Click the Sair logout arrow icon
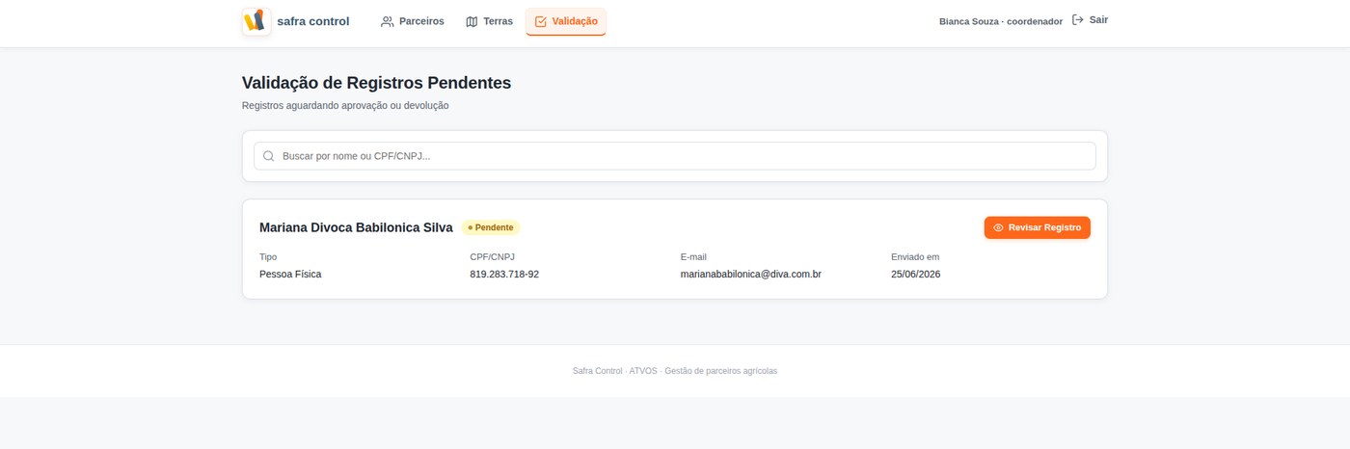Viewport: 1350px width, 449px height. [1078, 19]
